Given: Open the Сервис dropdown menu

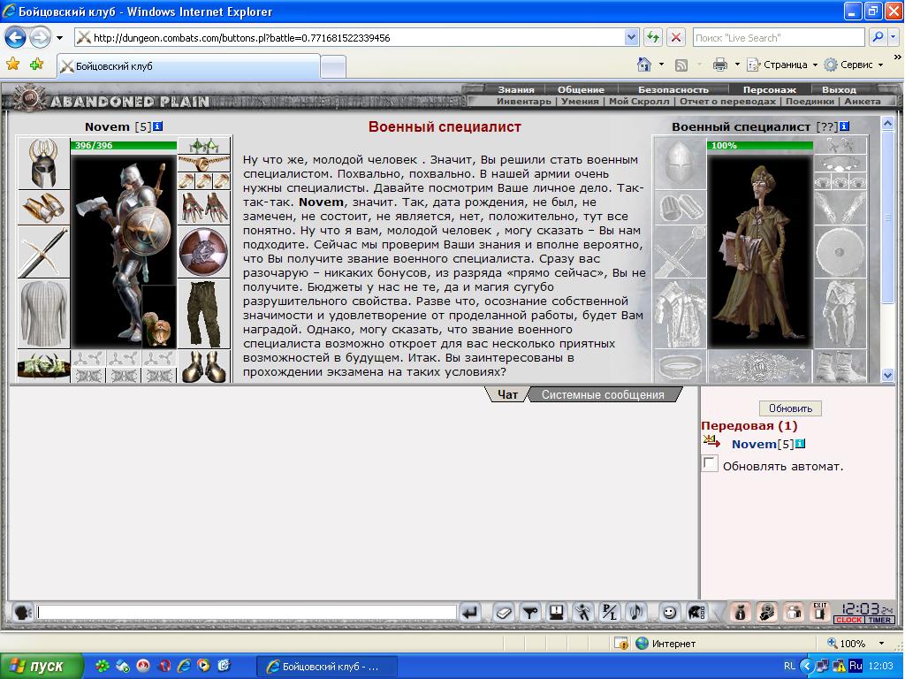Looking at the screenshot, I should [x=854, y=65].
